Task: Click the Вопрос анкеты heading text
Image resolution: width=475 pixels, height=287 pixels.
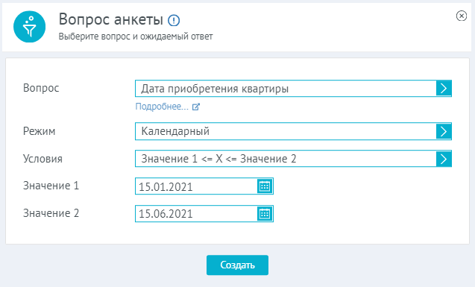Action: 111,19
